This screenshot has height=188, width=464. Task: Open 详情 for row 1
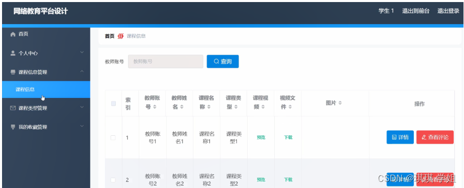(x=400, y=137)
